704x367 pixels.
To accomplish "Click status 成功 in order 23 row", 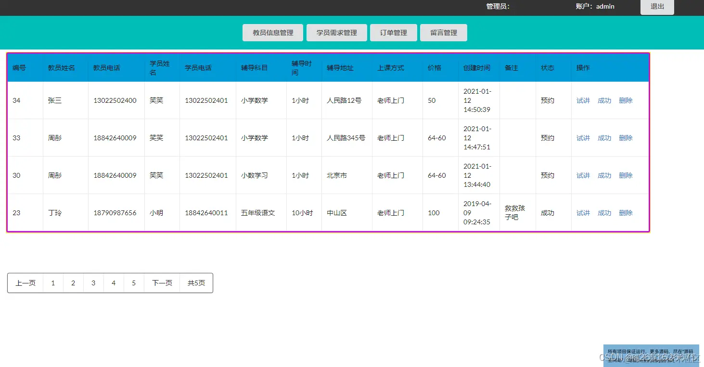I will [548, 213].
